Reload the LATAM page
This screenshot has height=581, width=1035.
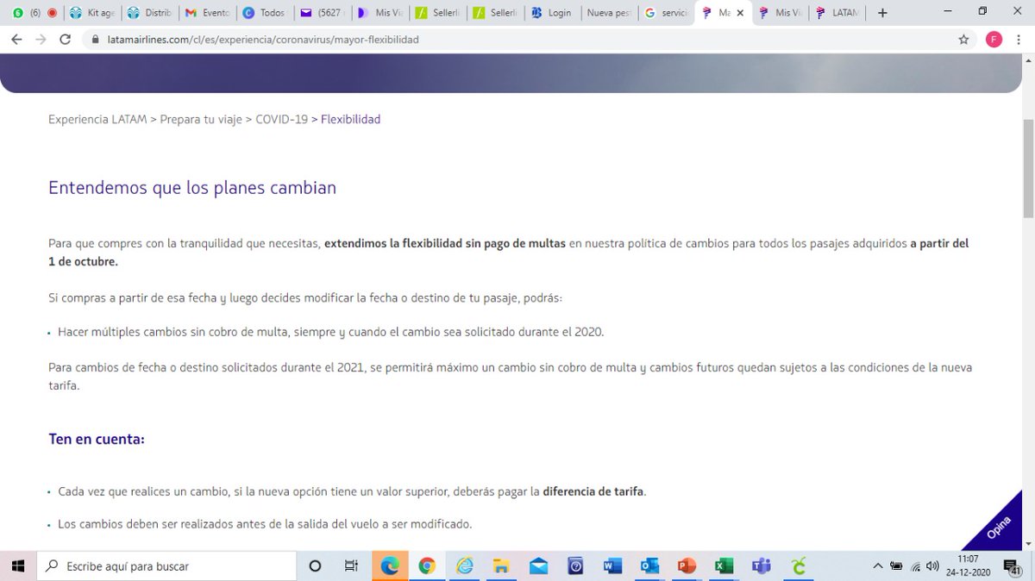point(66,40)
